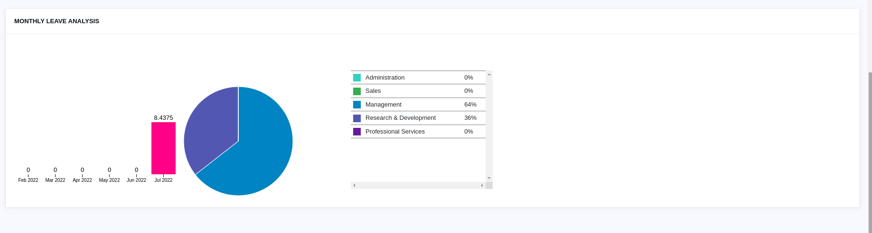Click the Feb 2022 axis label
The height and width of the screenshot is (233, 872).
coord(28,180)
